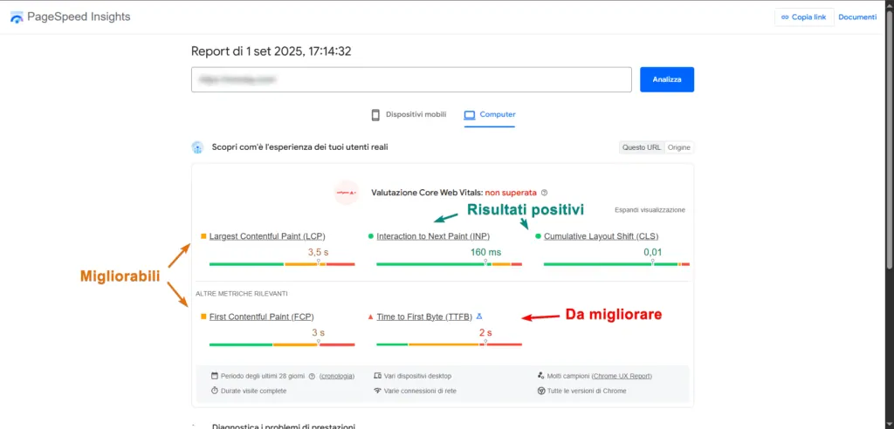The width and height of the screenshot is (894, 429).
Task: Click the computer monitor icon
Action: point(469,115)
